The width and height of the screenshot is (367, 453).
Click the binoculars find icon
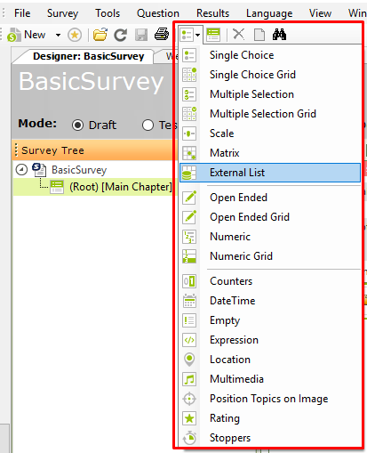(x=279, y=35)
